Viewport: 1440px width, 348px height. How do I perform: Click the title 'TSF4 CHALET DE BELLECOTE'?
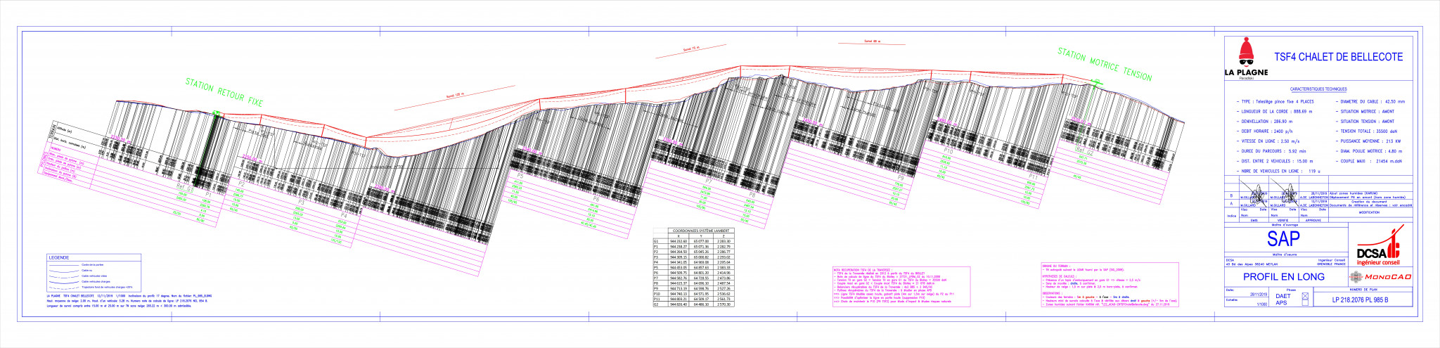[x=1339, y=56]
